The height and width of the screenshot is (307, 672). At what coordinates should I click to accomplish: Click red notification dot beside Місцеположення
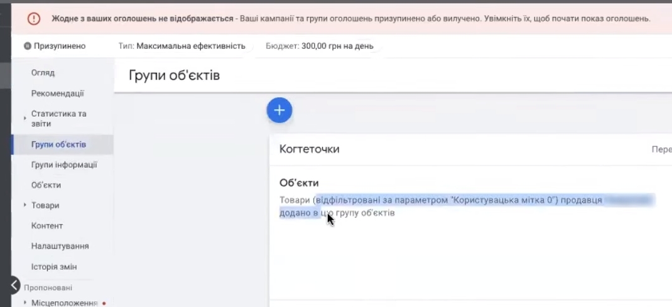(104, 303)
